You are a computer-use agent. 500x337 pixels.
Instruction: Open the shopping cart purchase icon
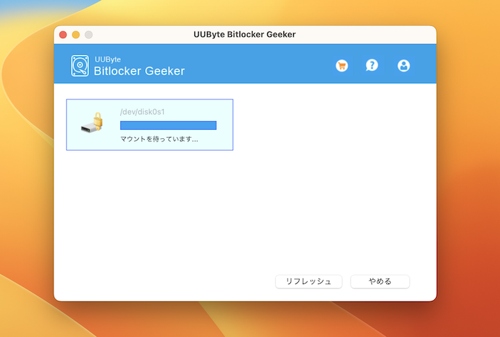342,66
